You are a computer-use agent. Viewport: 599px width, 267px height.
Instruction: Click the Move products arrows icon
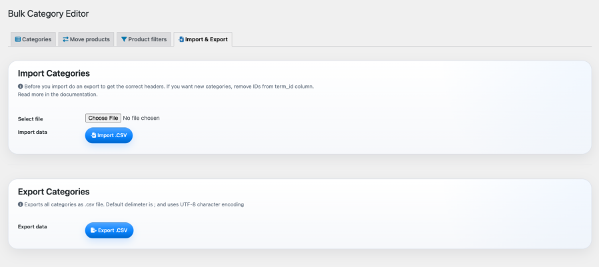[66, 39]
